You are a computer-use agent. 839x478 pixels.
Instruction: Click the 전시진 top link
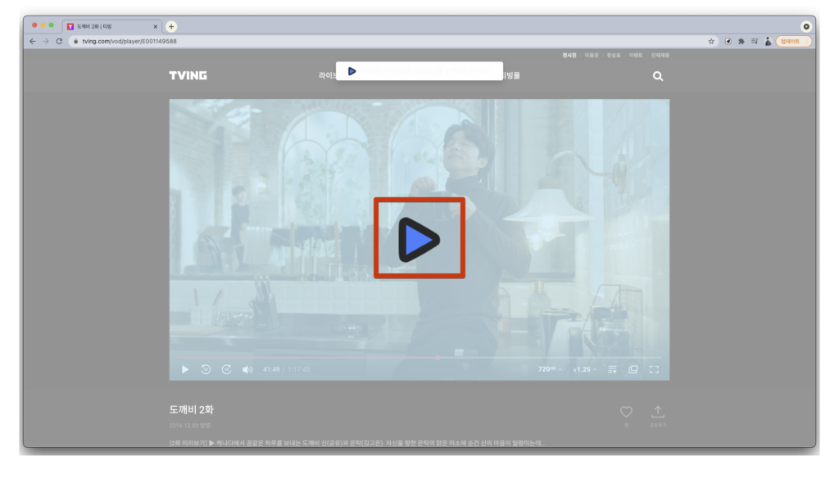point(569,55)
